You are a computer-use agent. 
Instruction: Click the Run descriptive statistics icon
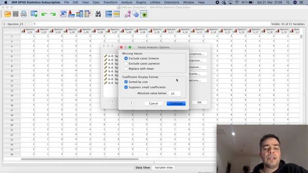coord(88,14)
